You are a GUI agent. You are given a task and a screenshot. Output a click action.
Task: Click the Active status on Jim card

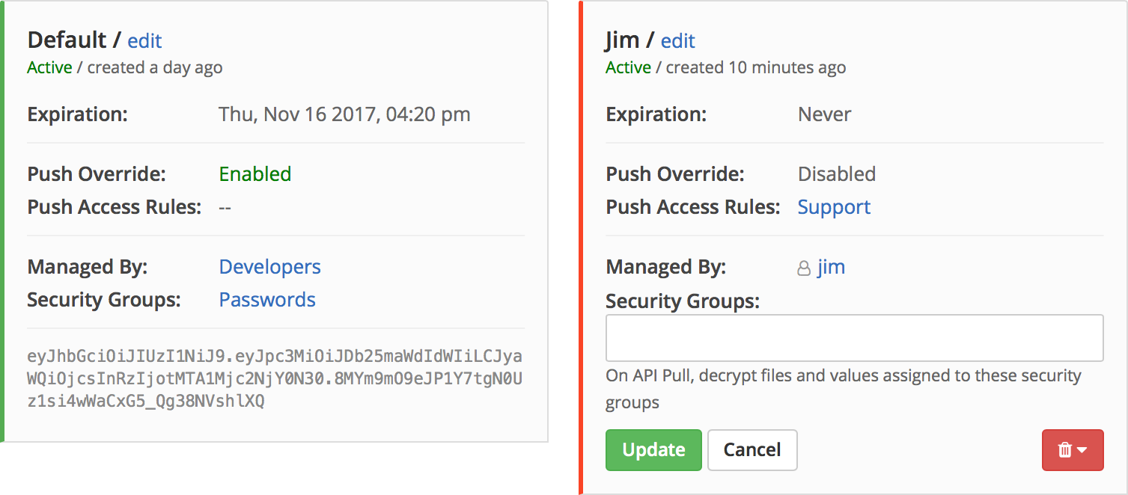pyautogui.click(x=628, y=67)
